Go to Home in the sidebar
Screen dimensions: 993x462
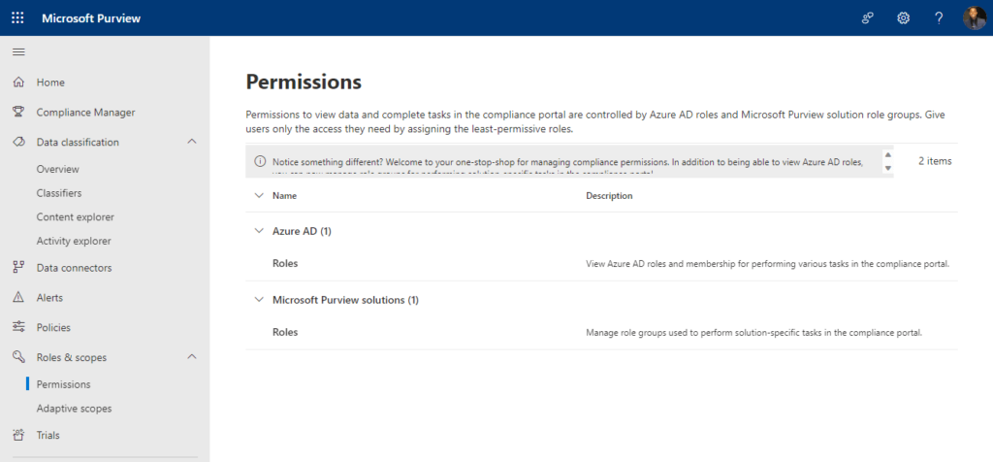point(50,82)
